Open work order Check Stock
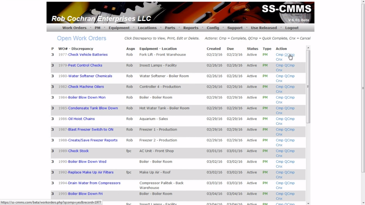Viewport: 365px width, 205px height. click(x=78, y=151)
